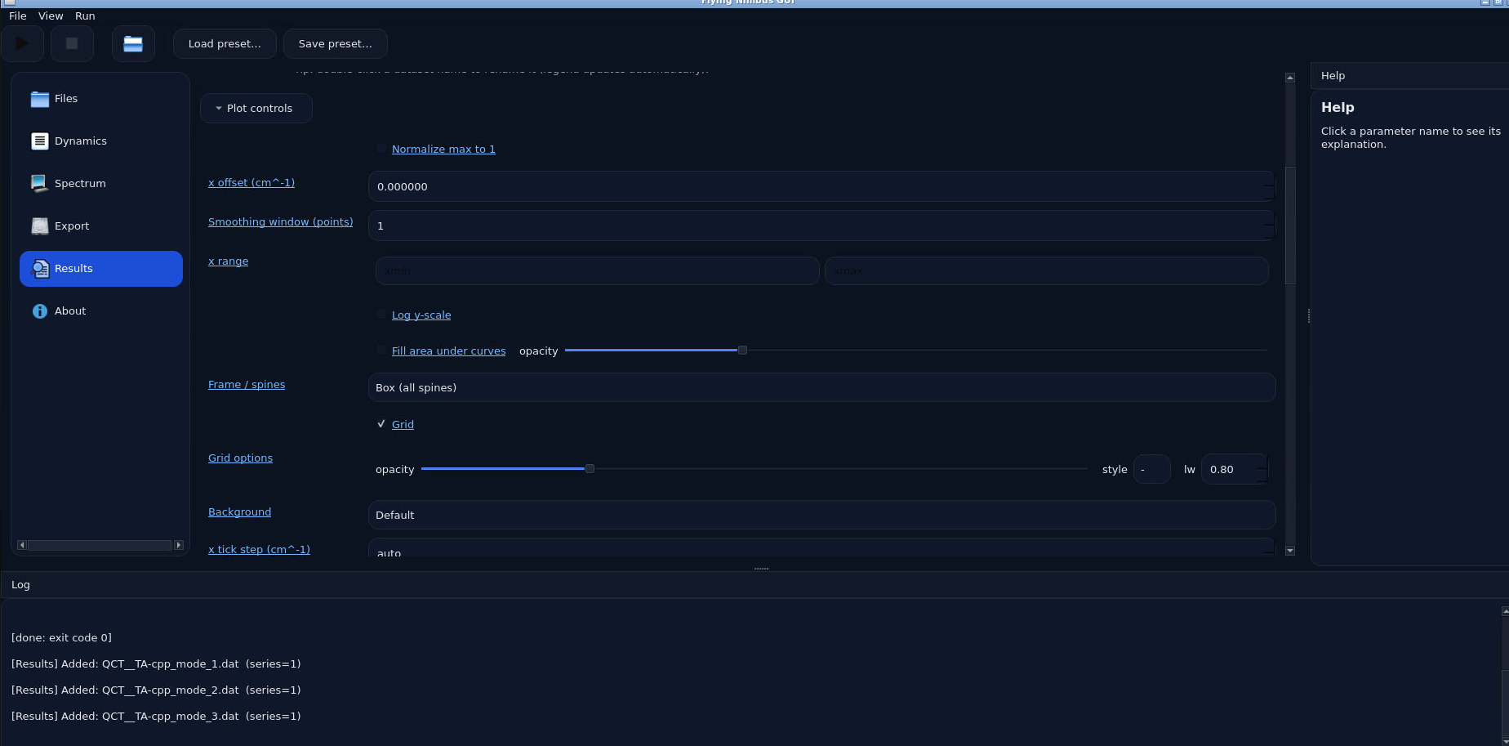Open the grid line style dropdown
The width and height of the screenshot is (1509, 746).
tap(1151, 469)
